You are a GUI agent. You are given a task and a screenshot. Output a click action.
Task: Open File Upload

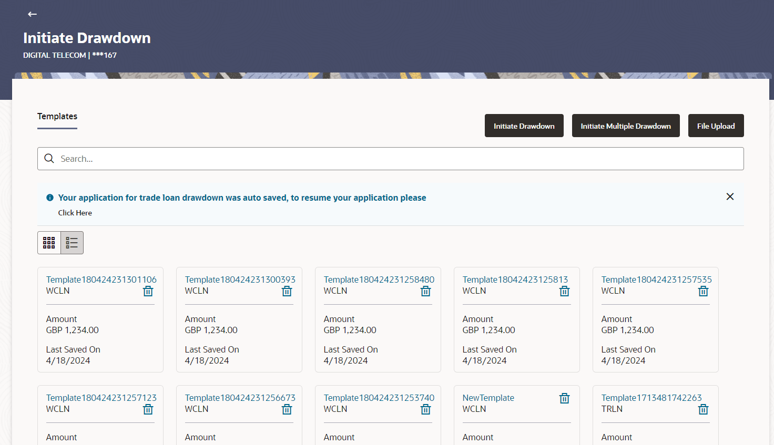[716, 126]
